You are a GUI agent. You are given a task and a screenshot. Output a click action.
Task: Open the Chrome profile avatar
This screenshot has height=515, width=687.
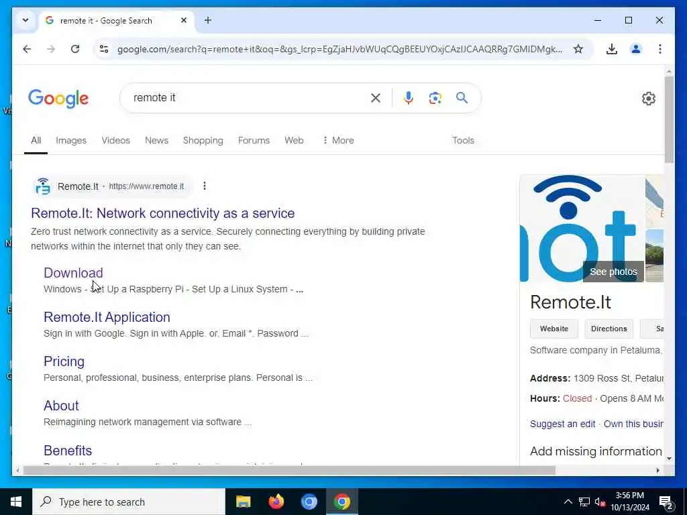click(636, 49)
